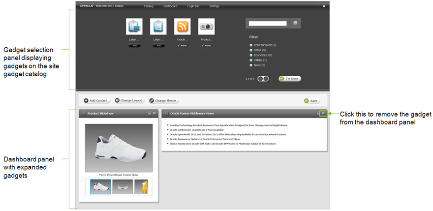
Task: Go to previous gadget catalog page
Action: (260, 79)
